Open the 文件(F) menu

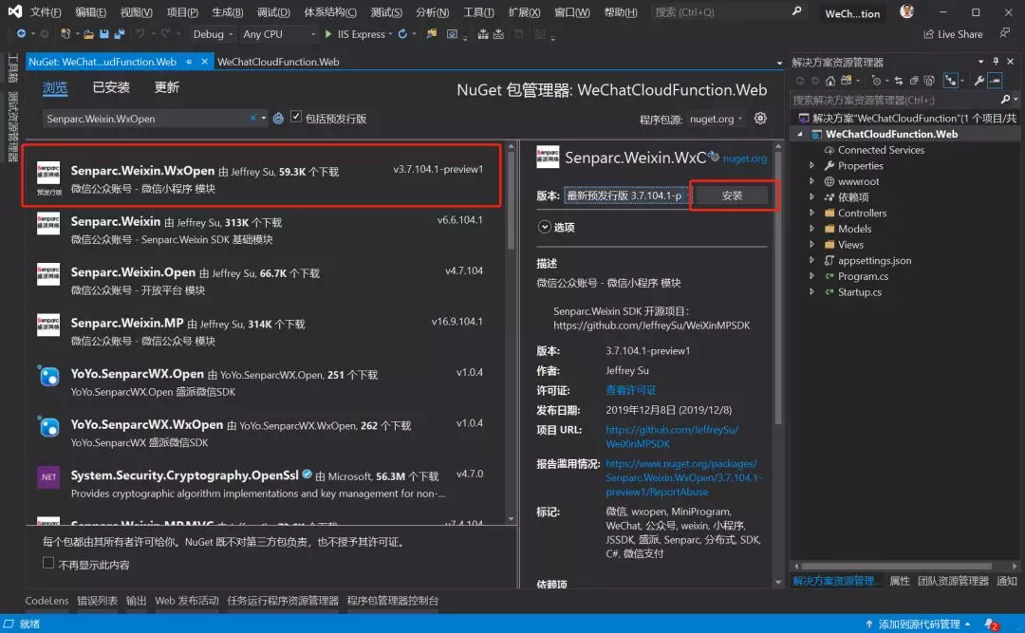(46, 12)
